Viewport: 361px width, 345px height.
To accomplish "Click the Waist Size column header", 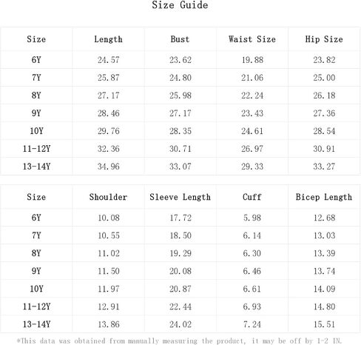I will coord(252,39).
